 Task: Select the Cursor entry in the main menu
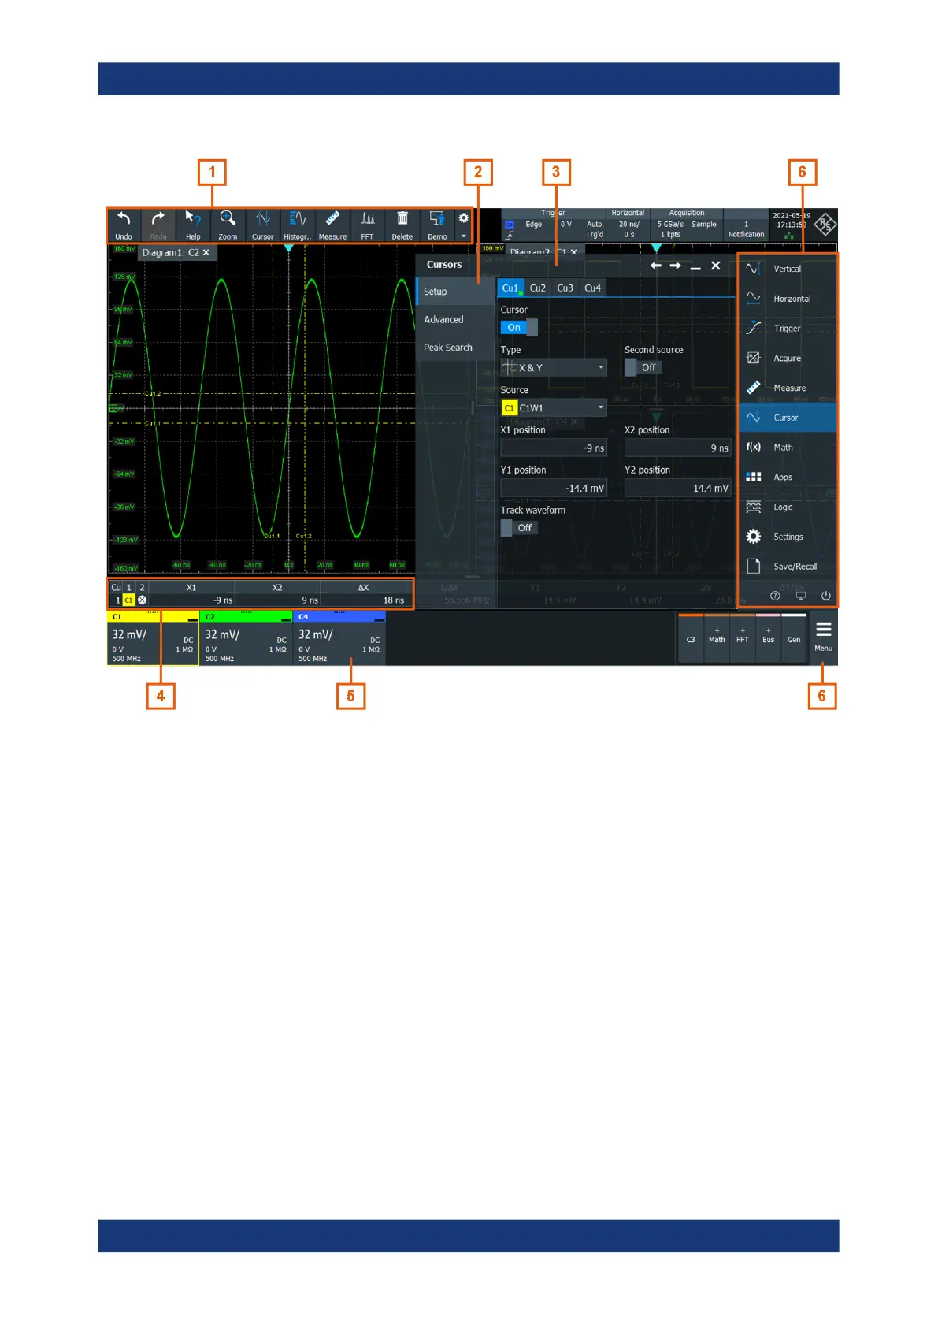click(x=788, y=418)
